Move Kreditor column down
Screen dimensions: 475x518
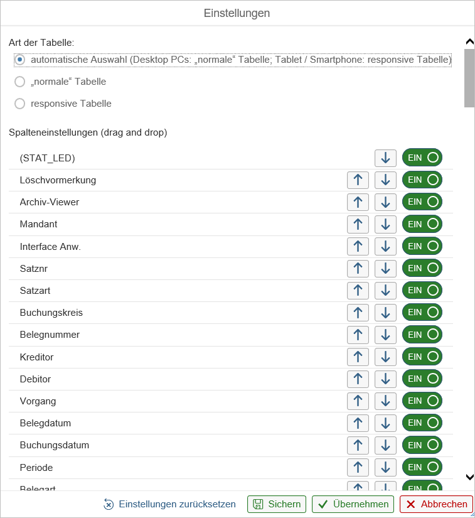[385, 357]
